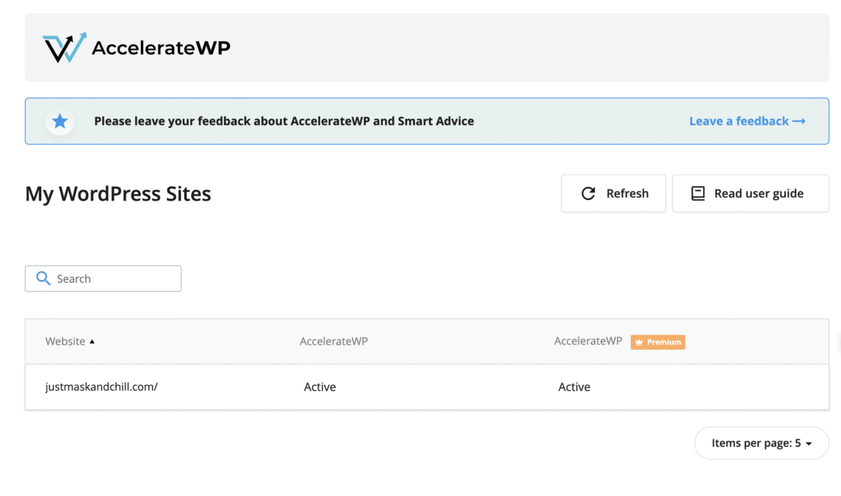Screen dimensions: 841x496
Task: Focus the Search input field
Action: pos(114,278)
